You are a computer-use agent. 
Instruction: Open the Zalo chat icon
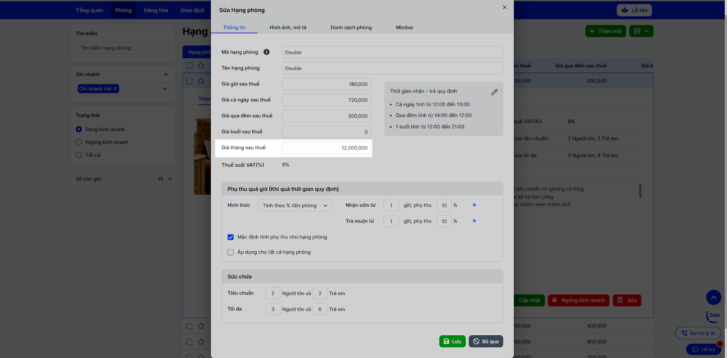714,315
